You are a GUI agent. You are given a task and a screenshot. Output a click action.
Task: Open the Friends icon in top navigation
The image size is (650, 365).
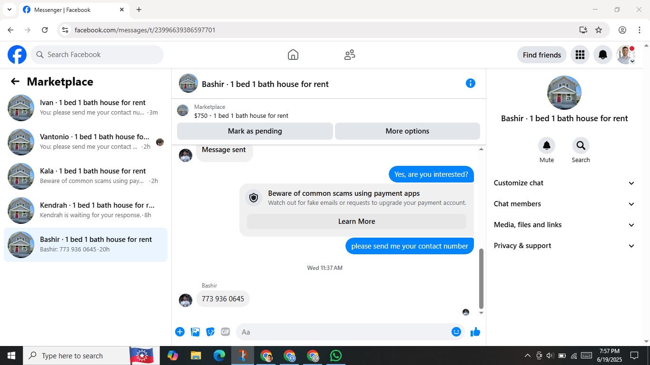pyautogui.click(x=350, y=55)
